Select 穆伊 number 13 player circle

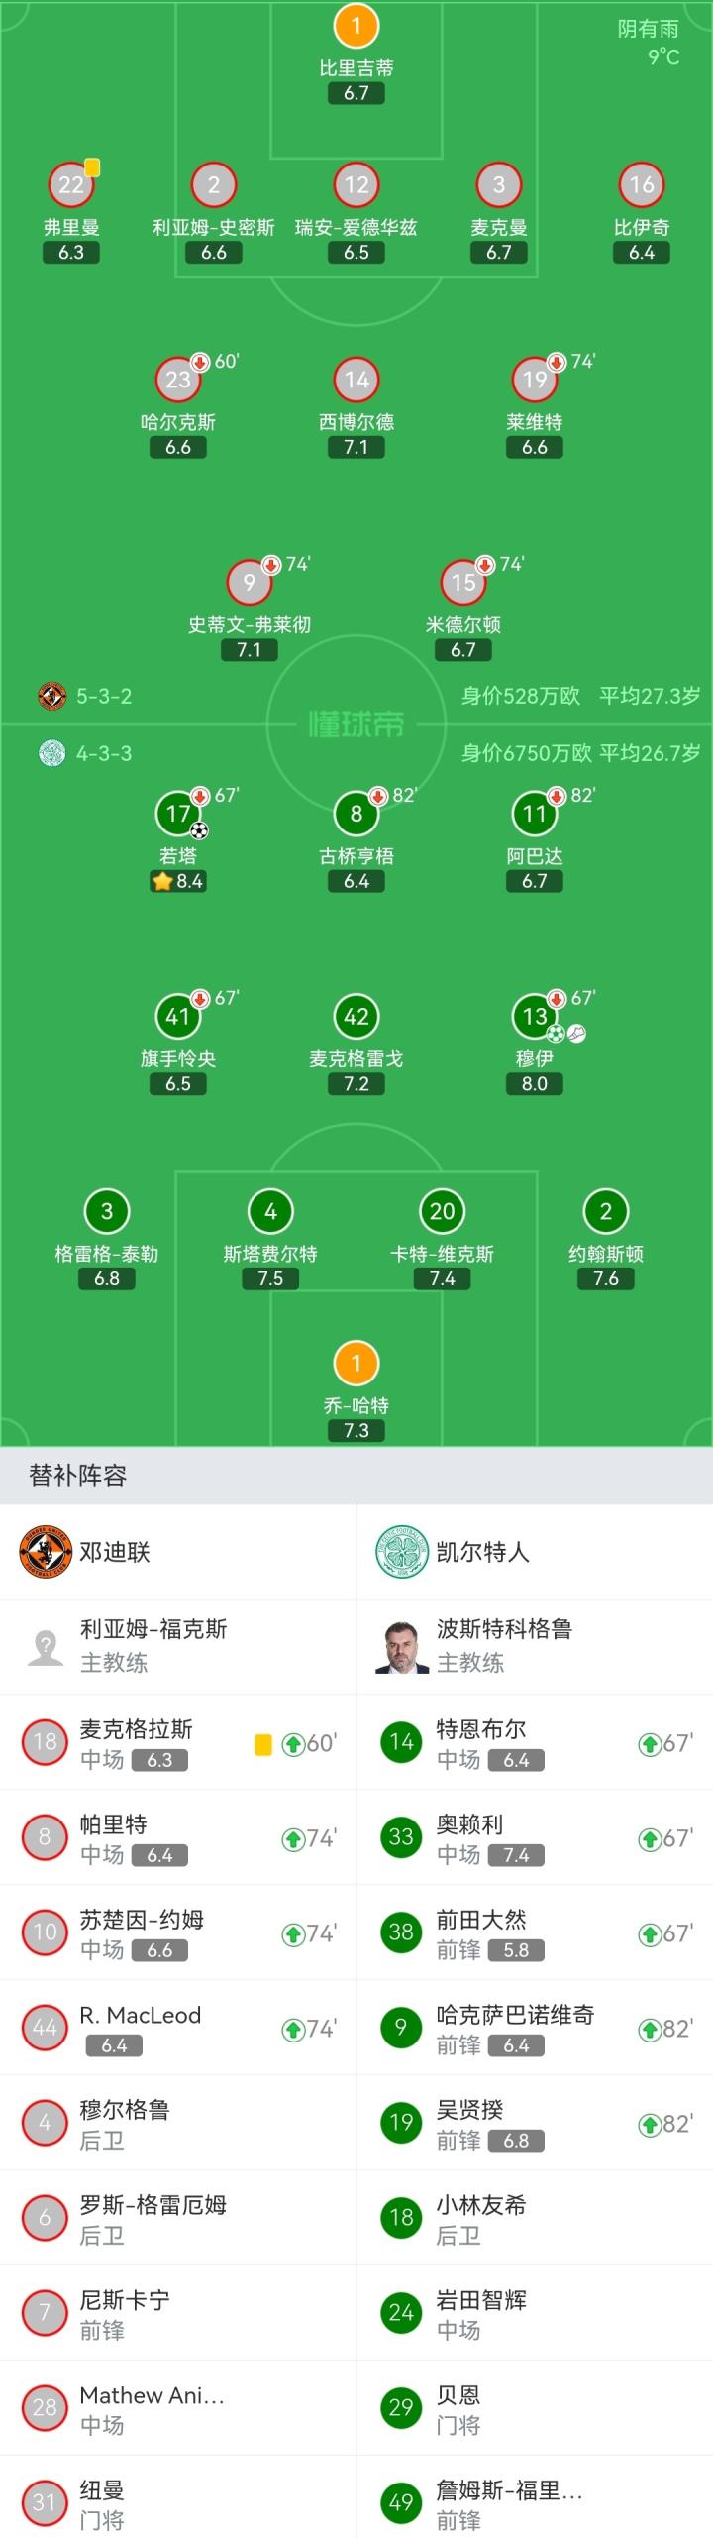pos(535,1016)
